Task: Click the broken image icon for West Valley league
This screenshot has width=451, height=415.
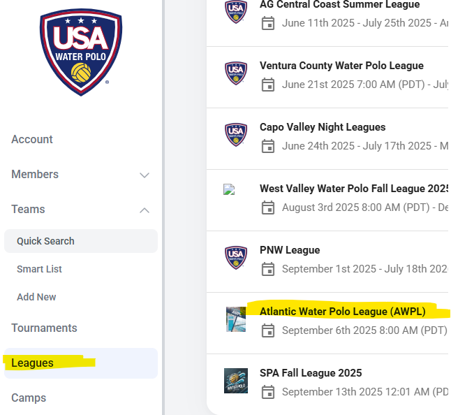Action: [x=229, y=189]
